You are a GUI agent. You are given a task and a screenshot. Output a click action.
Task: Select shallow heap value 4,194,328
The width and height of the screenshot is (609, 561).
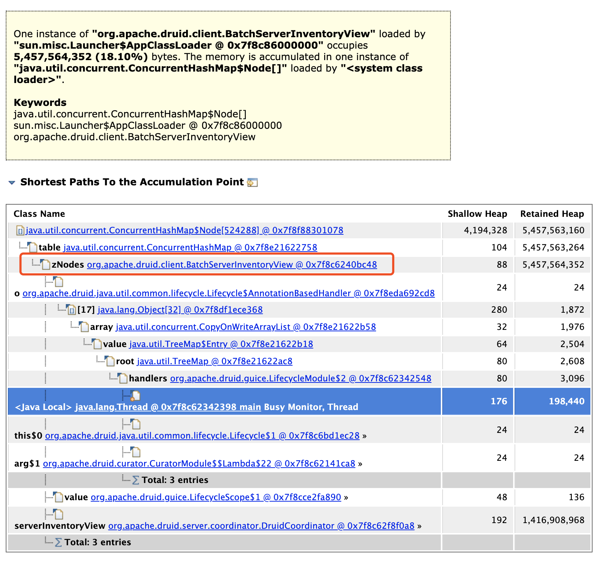486,230
